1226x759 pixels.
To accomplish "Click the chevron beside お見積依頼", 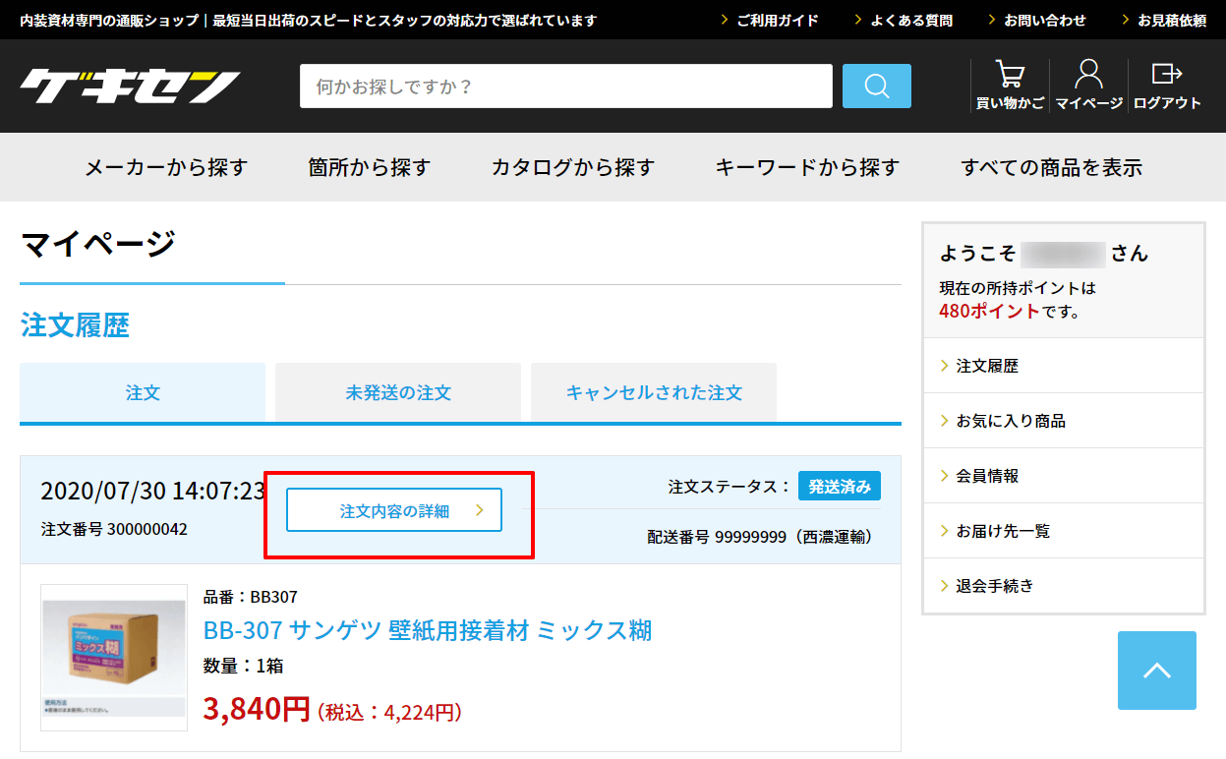I will click(x=1127, y=18).
